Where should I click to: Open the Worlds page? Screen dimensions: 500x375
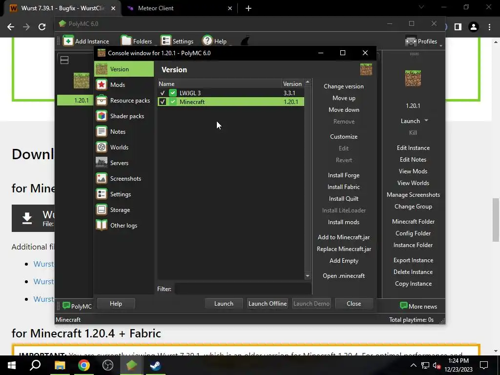click(x=124, y=147)
